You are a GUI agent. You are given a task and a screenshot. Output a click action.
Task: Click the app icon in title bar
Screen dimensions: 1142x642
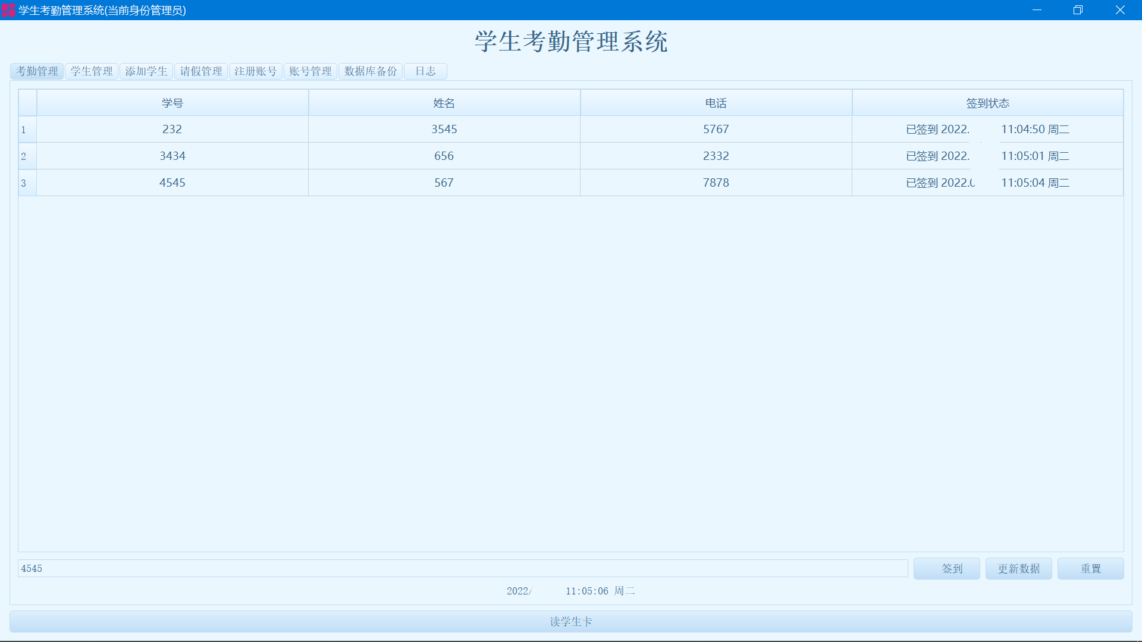click(x=8, y=10)
